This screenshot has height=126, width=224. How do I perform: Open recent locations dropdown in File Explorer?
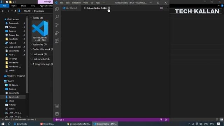[x=12, y=11]
